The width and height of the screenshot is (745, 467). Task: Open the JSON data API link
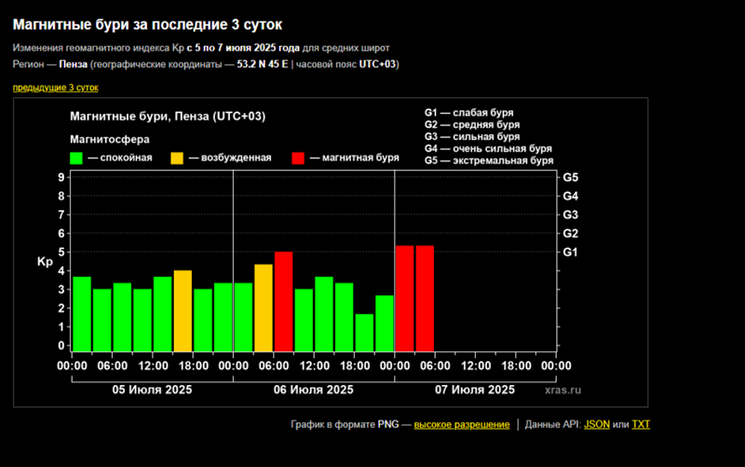coord(596,424)
